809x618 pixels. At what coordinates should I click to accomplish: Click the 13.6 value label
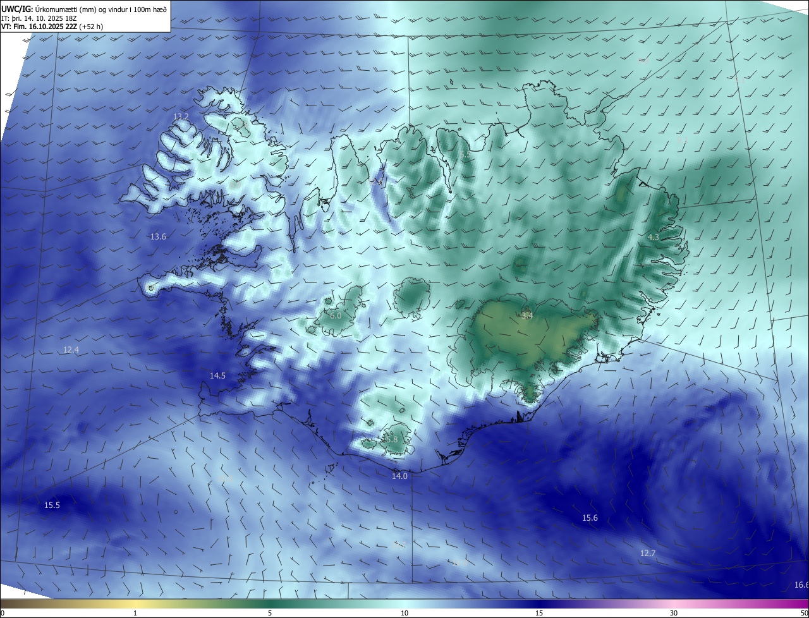[x=158, y=237]
